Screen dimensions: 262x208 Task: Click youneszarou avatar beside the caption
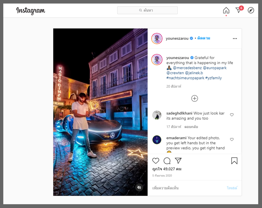157,60
